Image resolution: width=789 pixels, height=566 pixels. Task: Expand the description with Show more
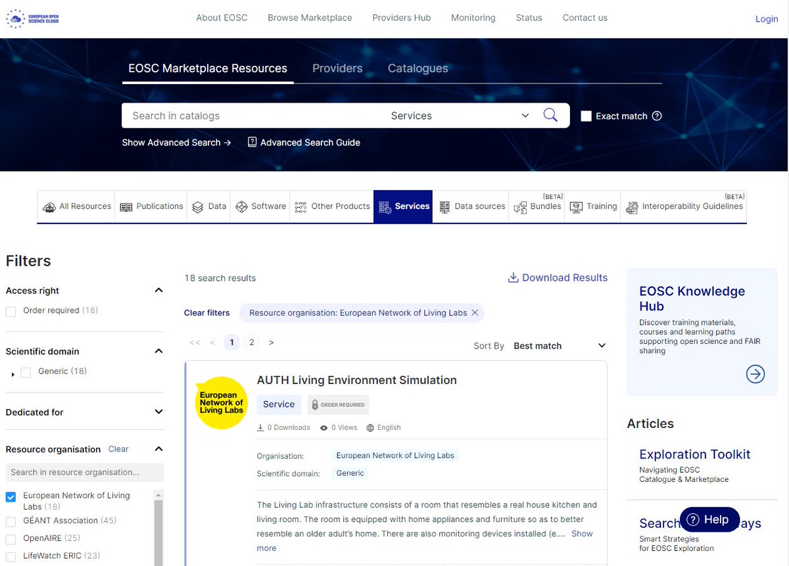[x=425, y=541]
